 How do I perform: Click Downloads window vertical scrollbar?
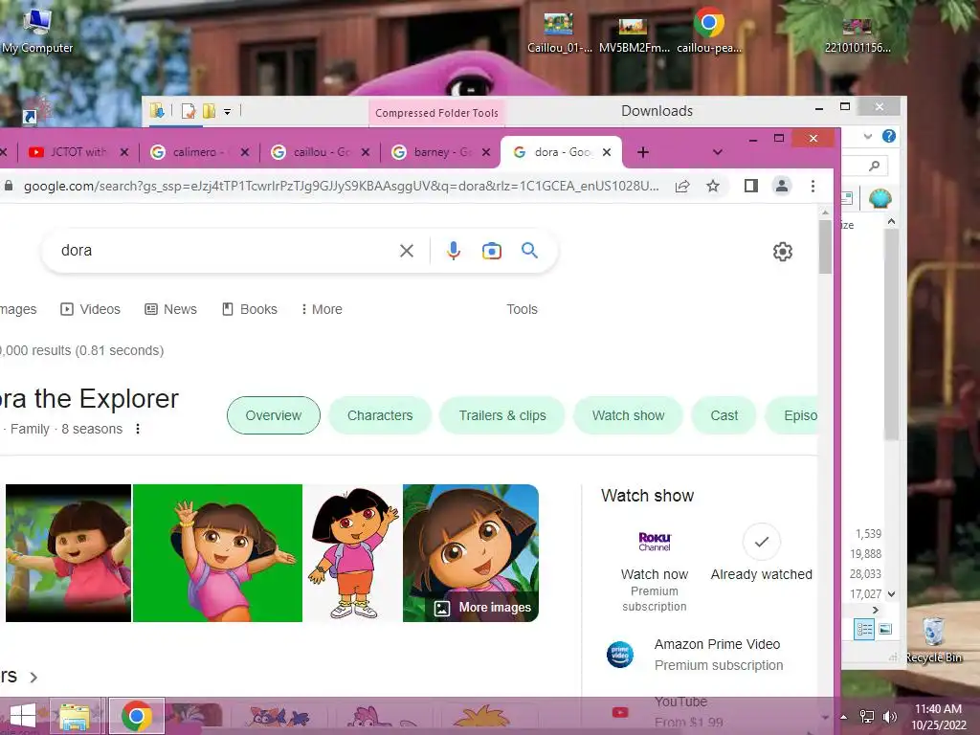point(892,334)
